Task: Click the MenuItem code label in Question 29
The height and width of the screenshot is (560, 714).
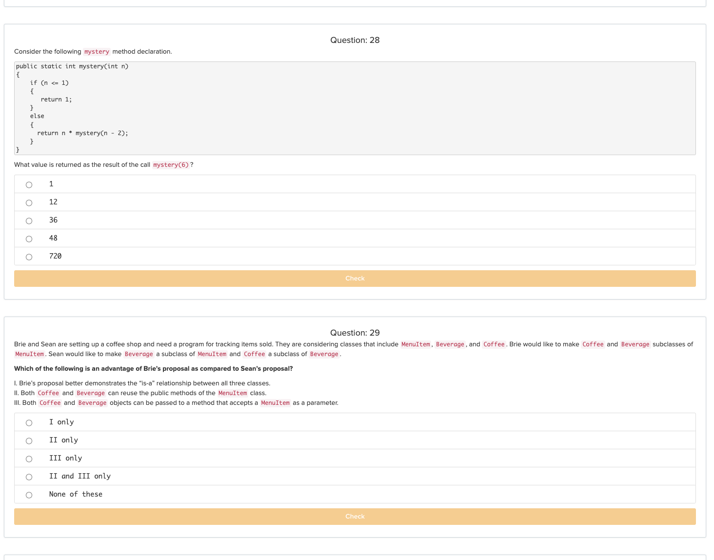Action: click(x=415, y=344)
